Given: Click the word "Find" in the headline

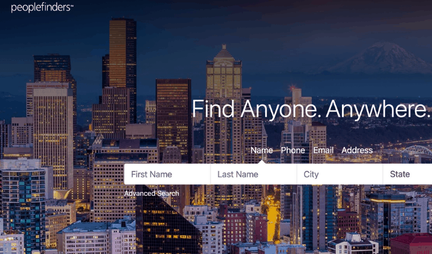Looking at the screenshot, I should click(x=213, y=109).
